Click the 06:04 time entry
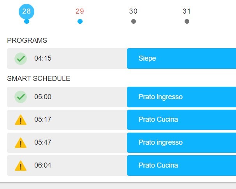Screen dimensions: 236x189 43,165
